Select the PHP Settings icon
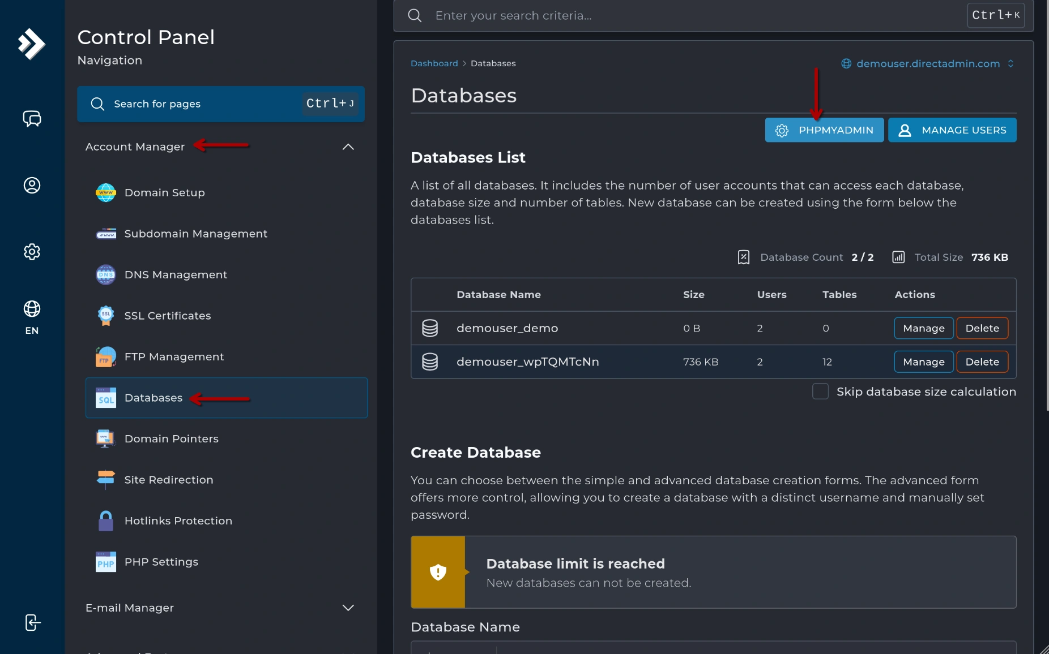The image size is (1049, 654). coord(105,562)
